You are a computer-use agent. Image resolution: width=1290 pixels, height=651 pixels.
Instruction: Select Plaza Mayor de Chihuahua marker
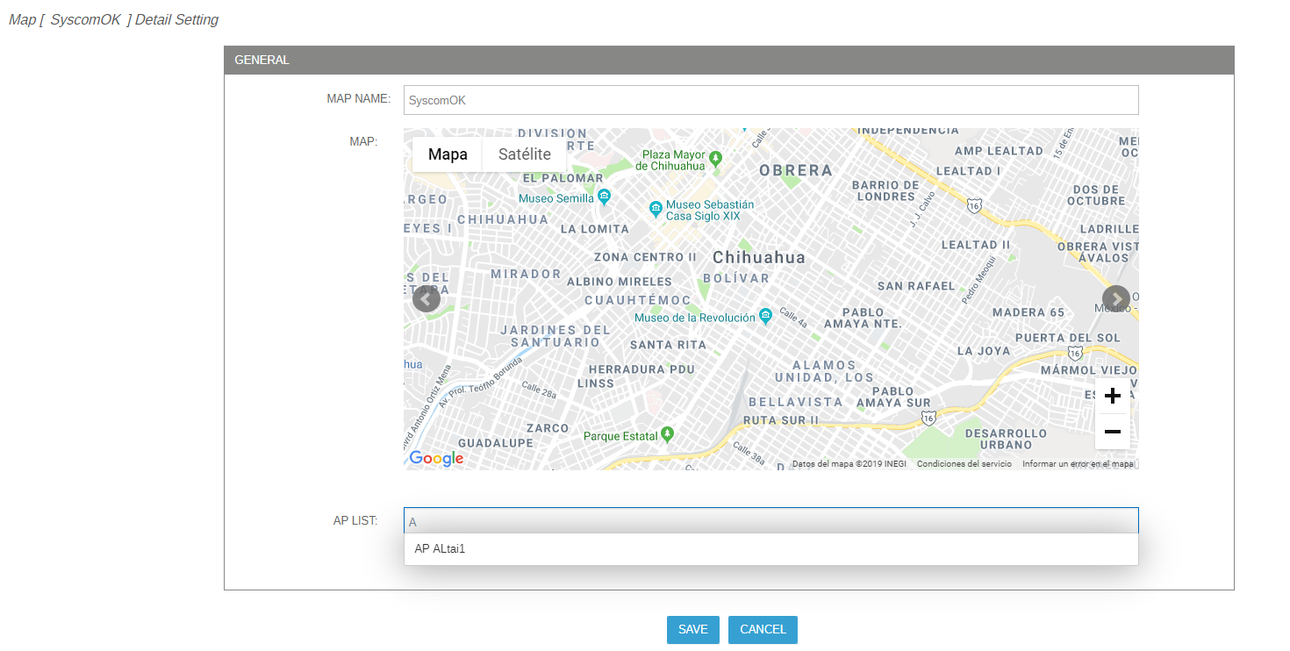(x=716, y=159)
